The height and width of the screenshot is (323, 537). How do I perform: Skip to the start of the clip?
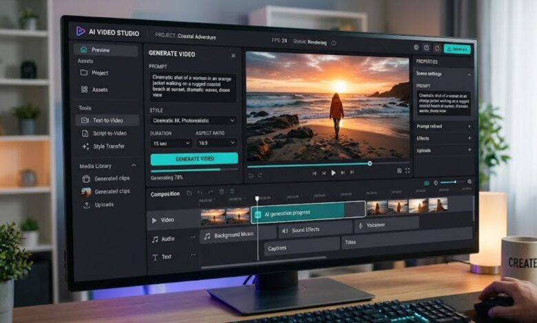314,173
